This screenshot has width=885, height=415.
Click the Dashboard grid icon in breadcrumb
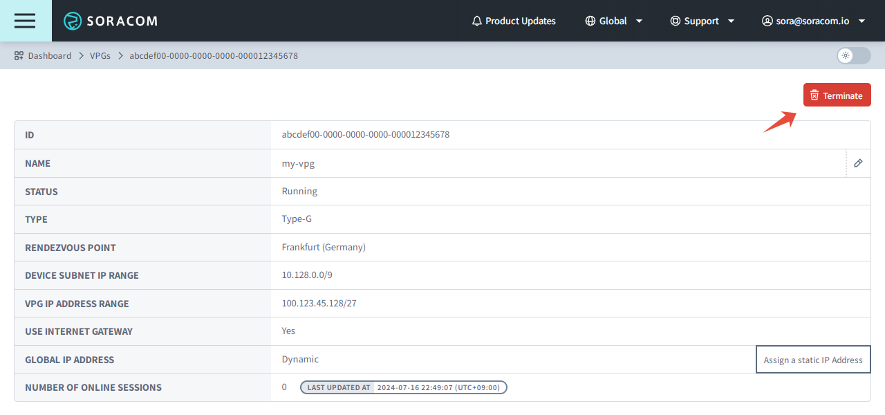click(x=19, y=55)
